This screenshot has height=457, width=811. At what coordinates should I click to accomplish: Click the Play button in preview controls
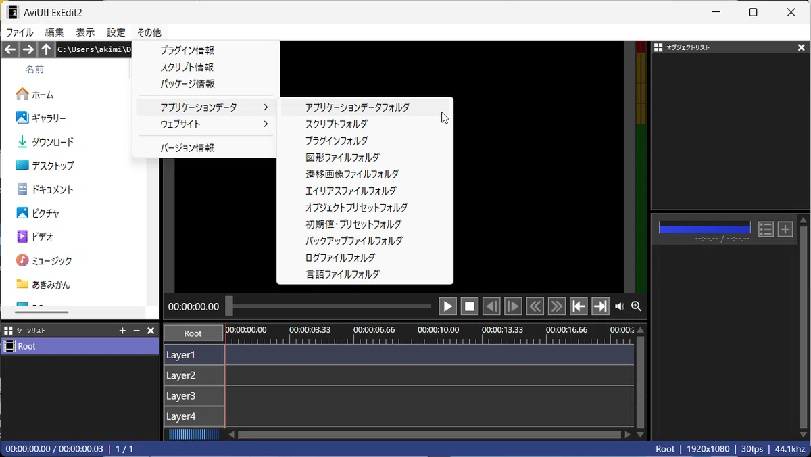(447, 306)
